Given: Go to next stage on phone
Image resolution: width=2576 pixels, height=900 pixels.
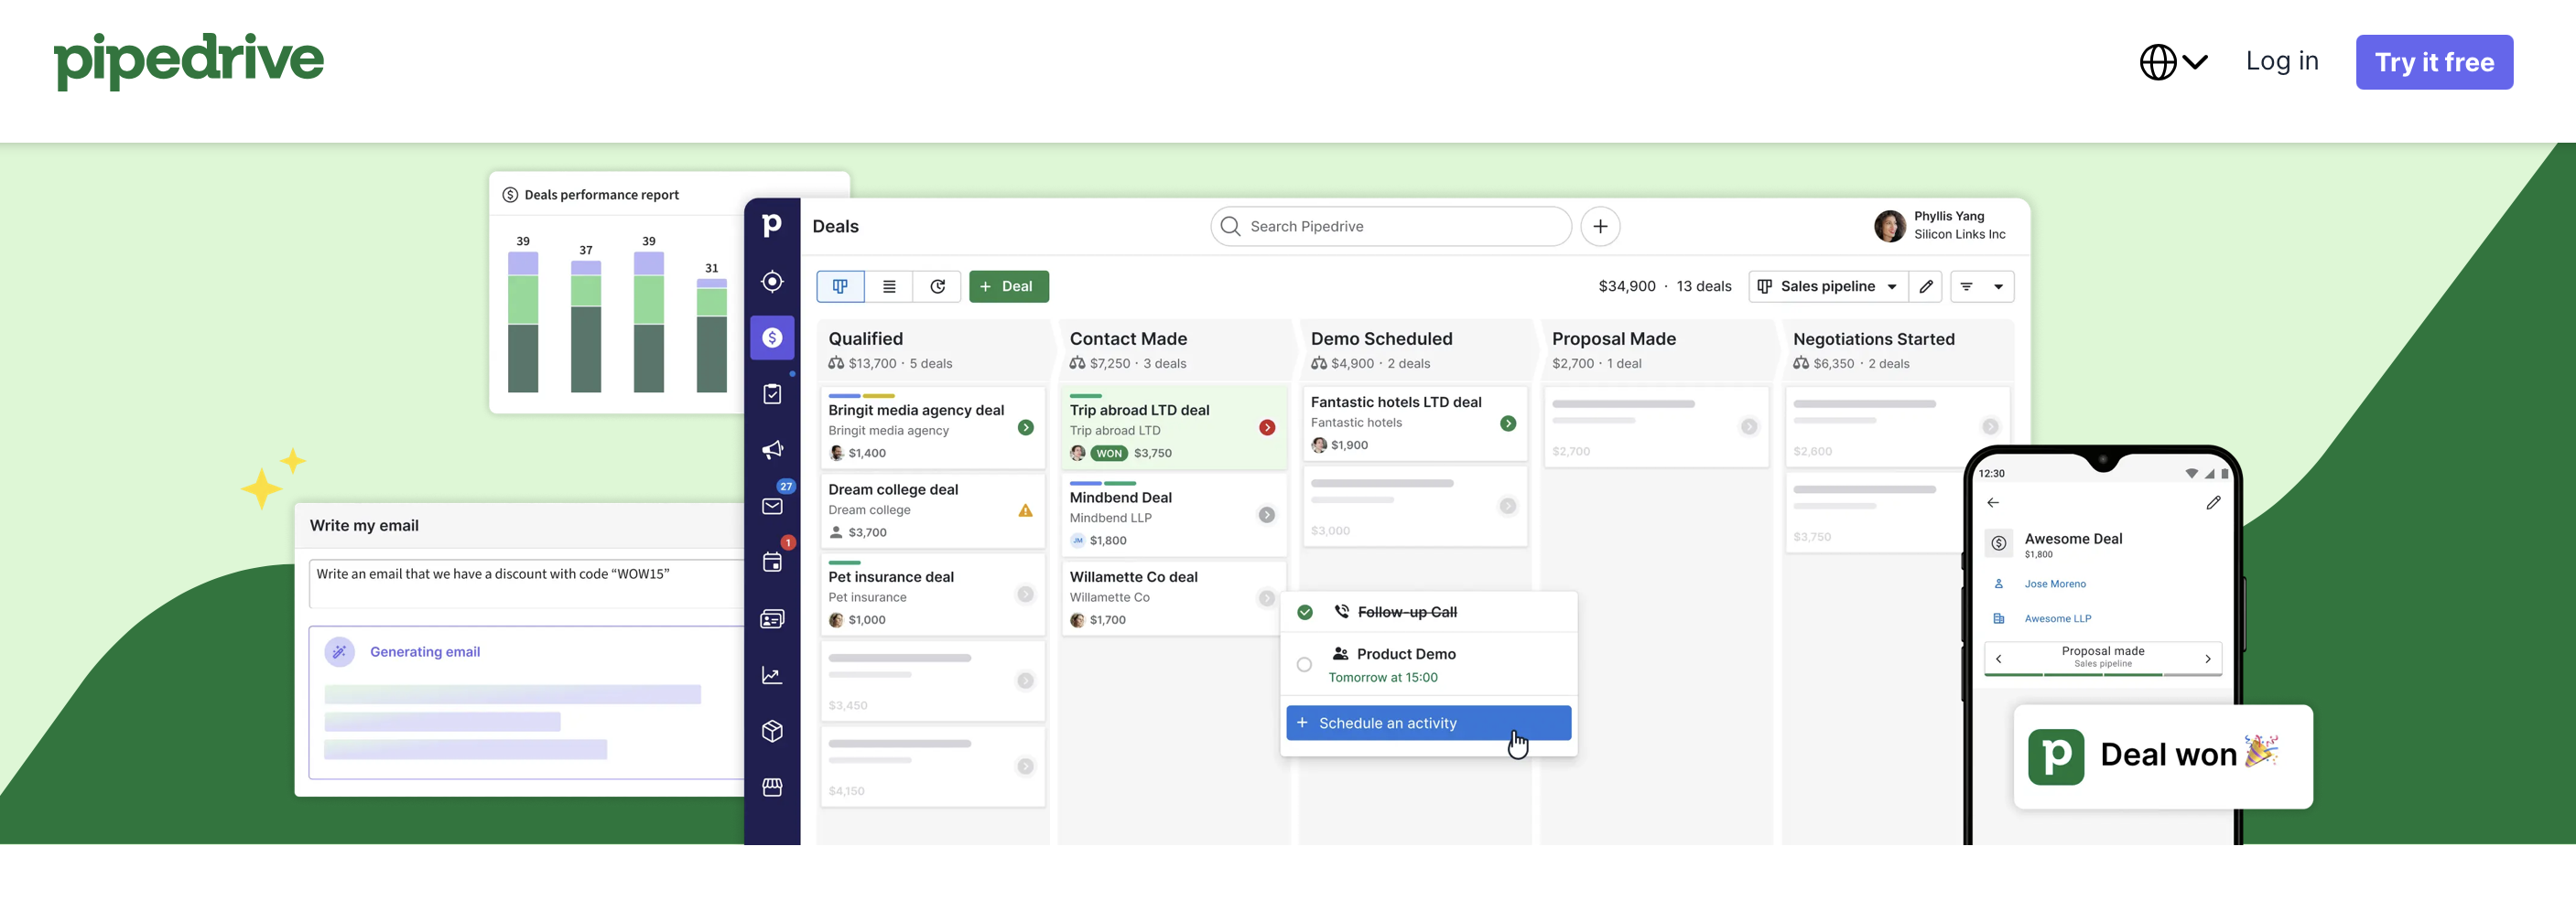Looking at the screenshot, I should [x=2207, y=659].
